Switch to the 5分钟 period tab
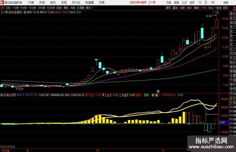 pyautogui.click(x=23, y=8)
